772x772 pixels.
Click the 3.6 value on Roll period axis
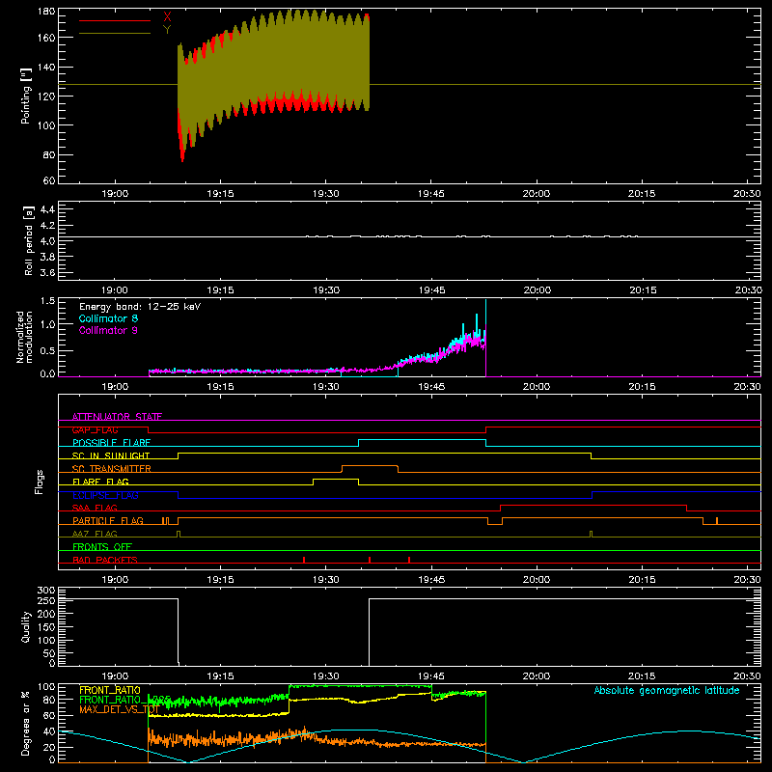click(x=47, y=272)
